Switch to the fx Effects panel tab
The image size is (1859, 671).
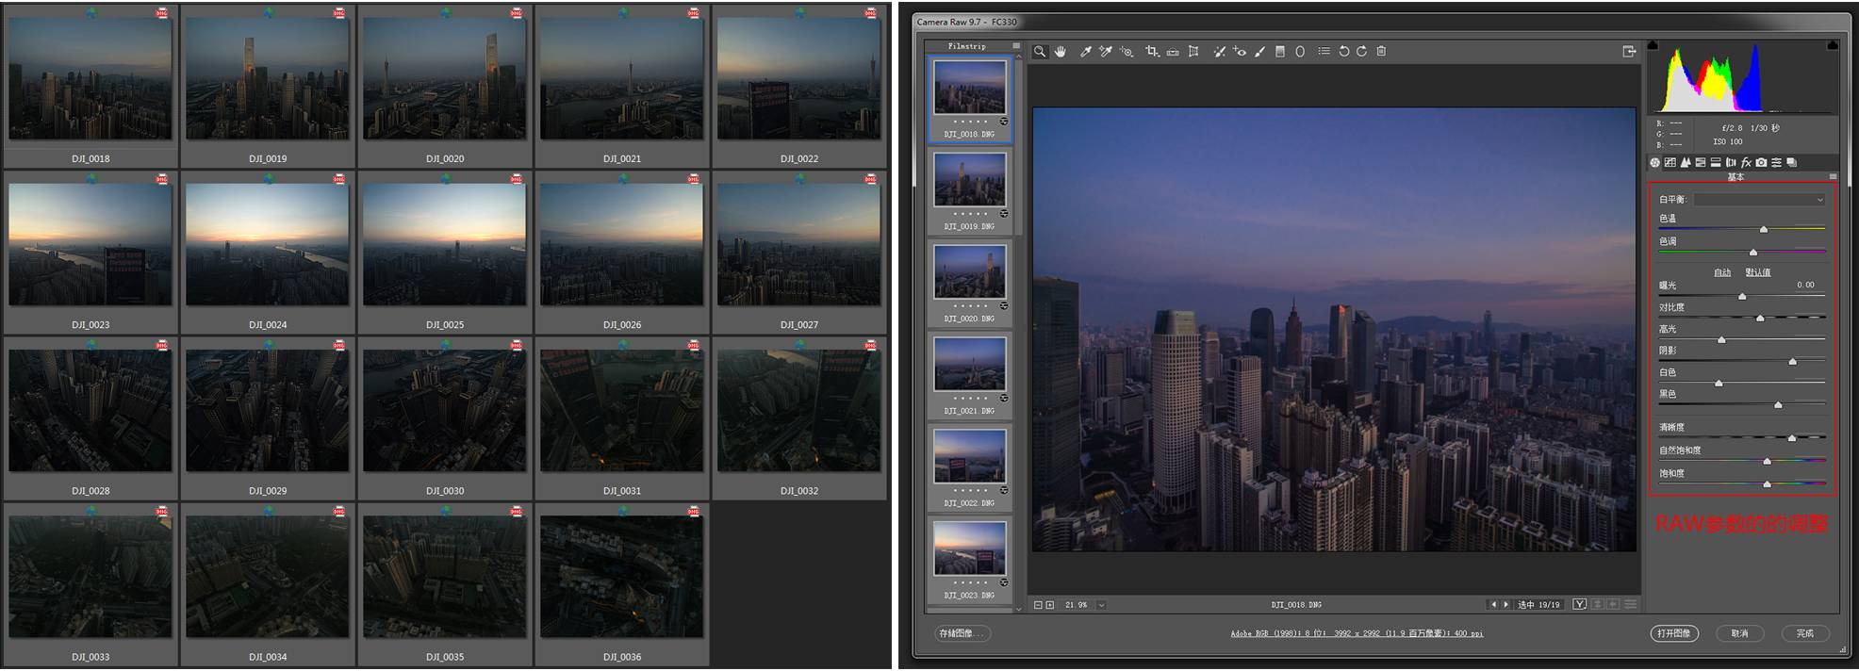[1746, 163]
